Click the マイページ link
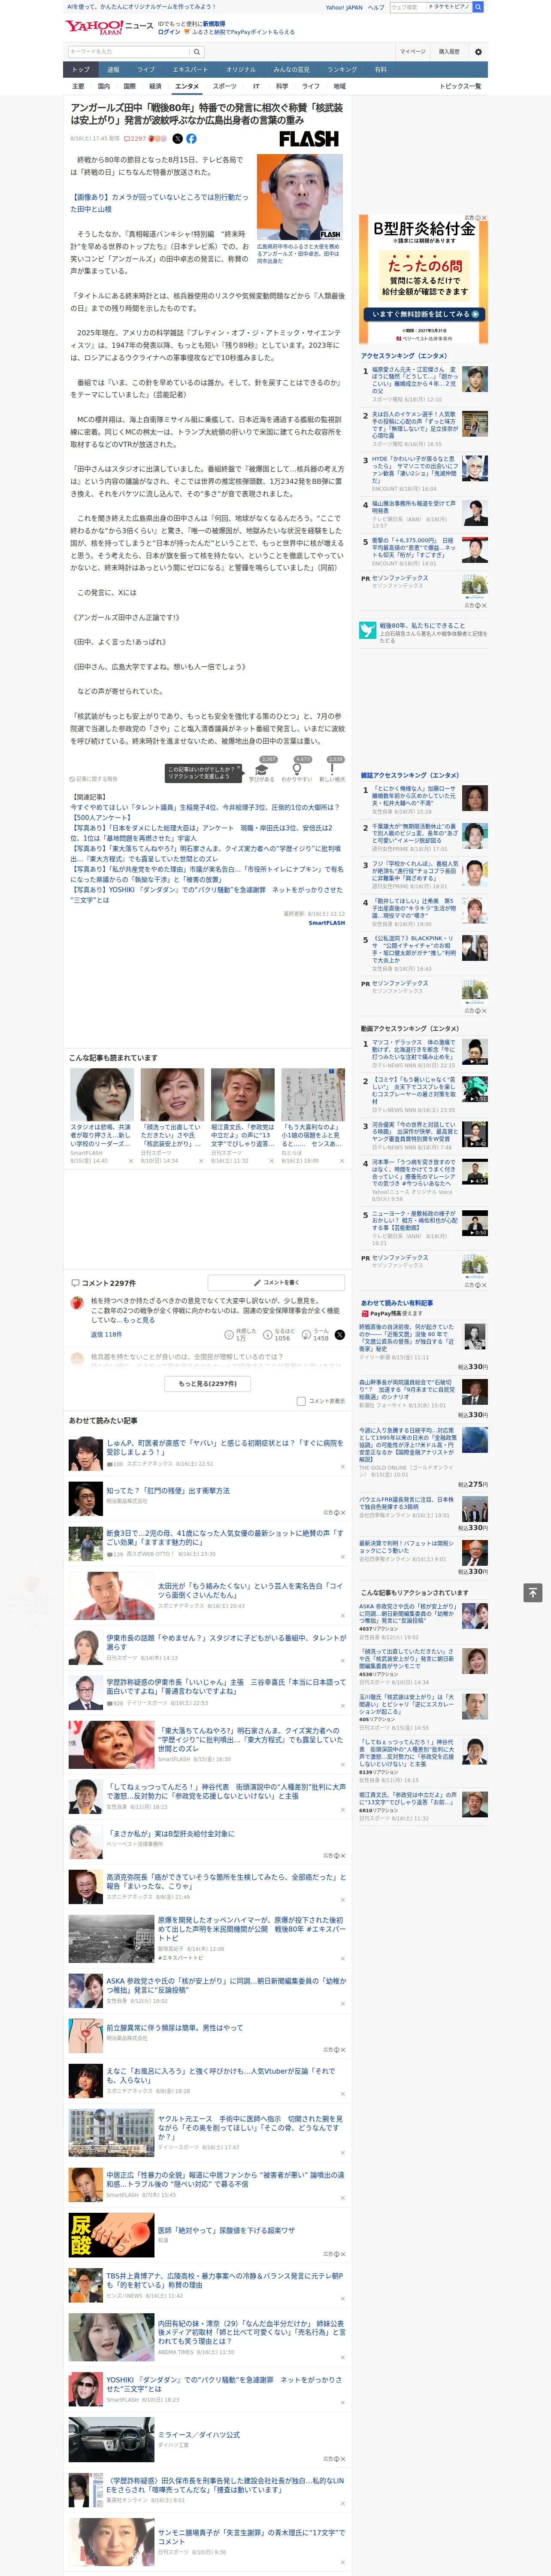Viewport: 551px width, 2576px height. pos(413,51)
